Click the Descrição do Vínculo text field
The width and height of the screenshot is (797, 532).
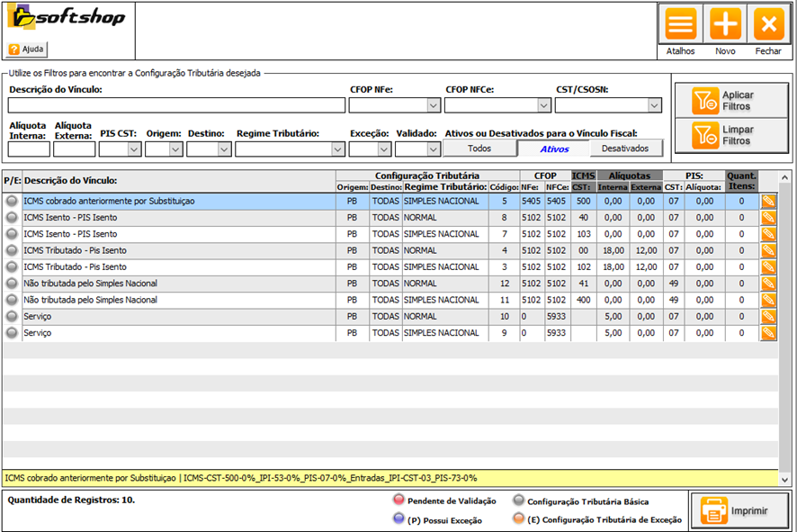[x=177, y=106]
